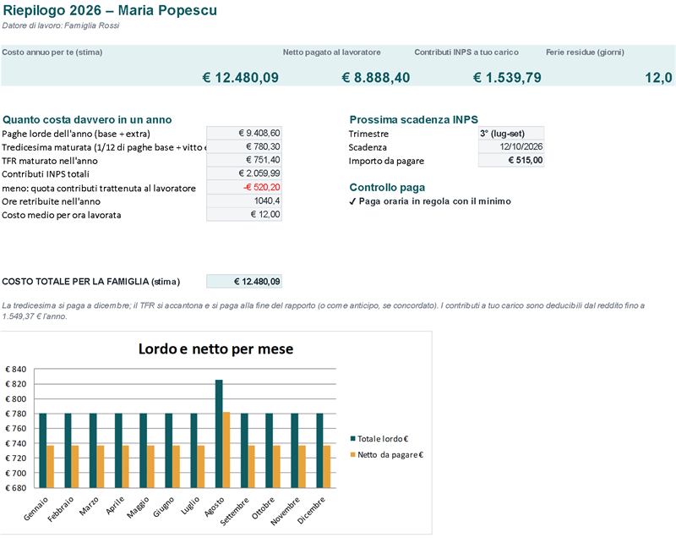This screenshot has width=676, height=538.
Task: Click the 12,0 remaining holidays value
Action: pyautogui.click(x=658, y=78)
